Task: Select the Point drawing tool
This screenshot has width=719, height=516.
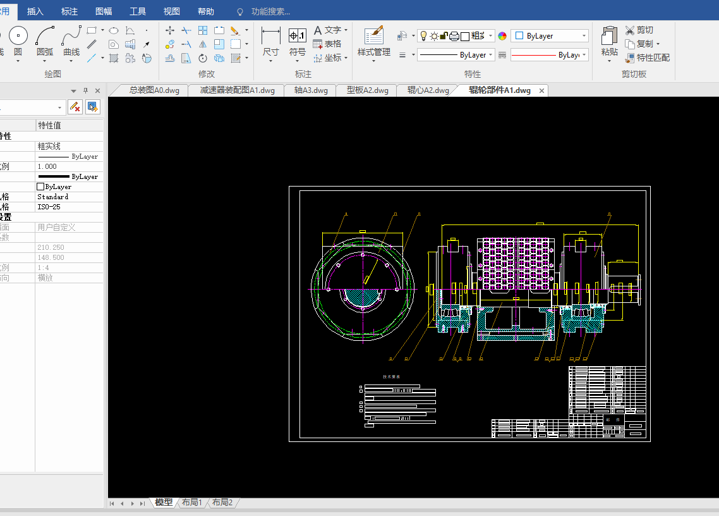Action: coord(147,31)
